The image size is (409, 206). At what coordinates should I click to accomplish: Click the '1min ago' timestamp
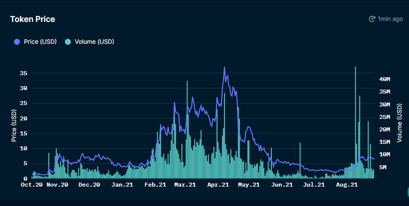pyautogui.click(x=390, y=19)
